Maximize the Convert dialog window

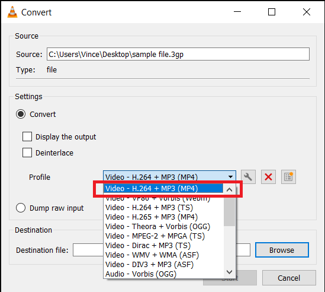pos(272,12)
